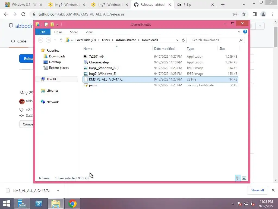Select This PC in navigation pane

tap(52, 79)
